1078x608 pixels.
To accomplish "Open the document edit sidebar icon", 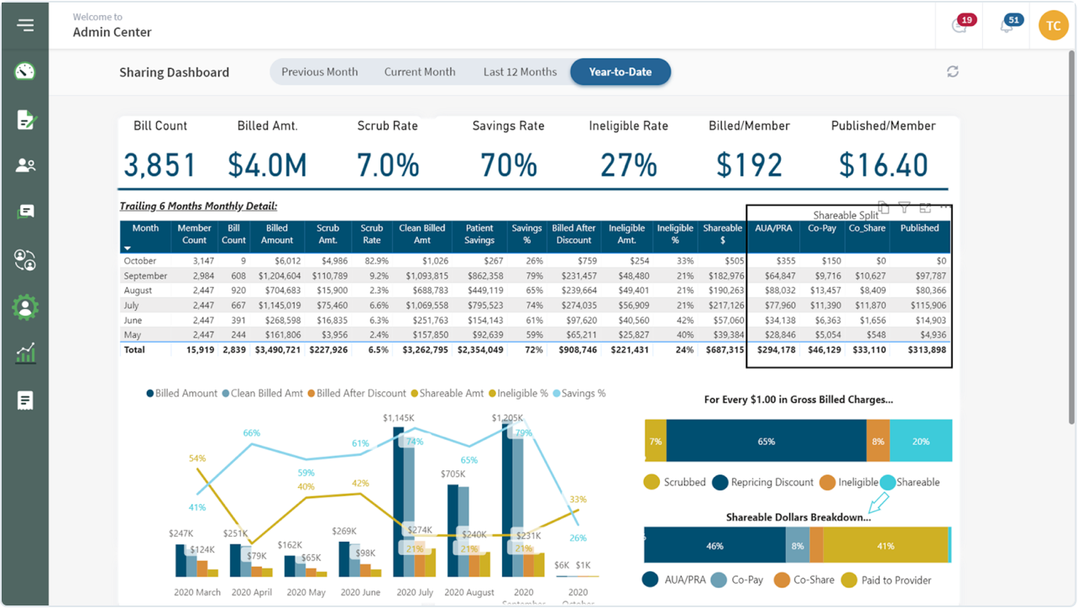I will coord(25,119).
